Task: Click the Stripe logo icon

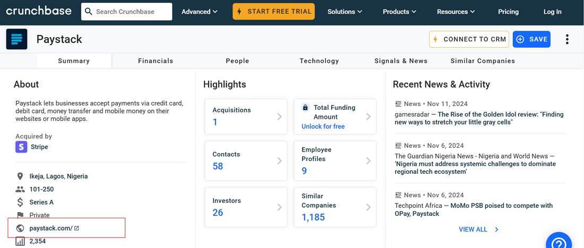Action: [x=21, y=146]
